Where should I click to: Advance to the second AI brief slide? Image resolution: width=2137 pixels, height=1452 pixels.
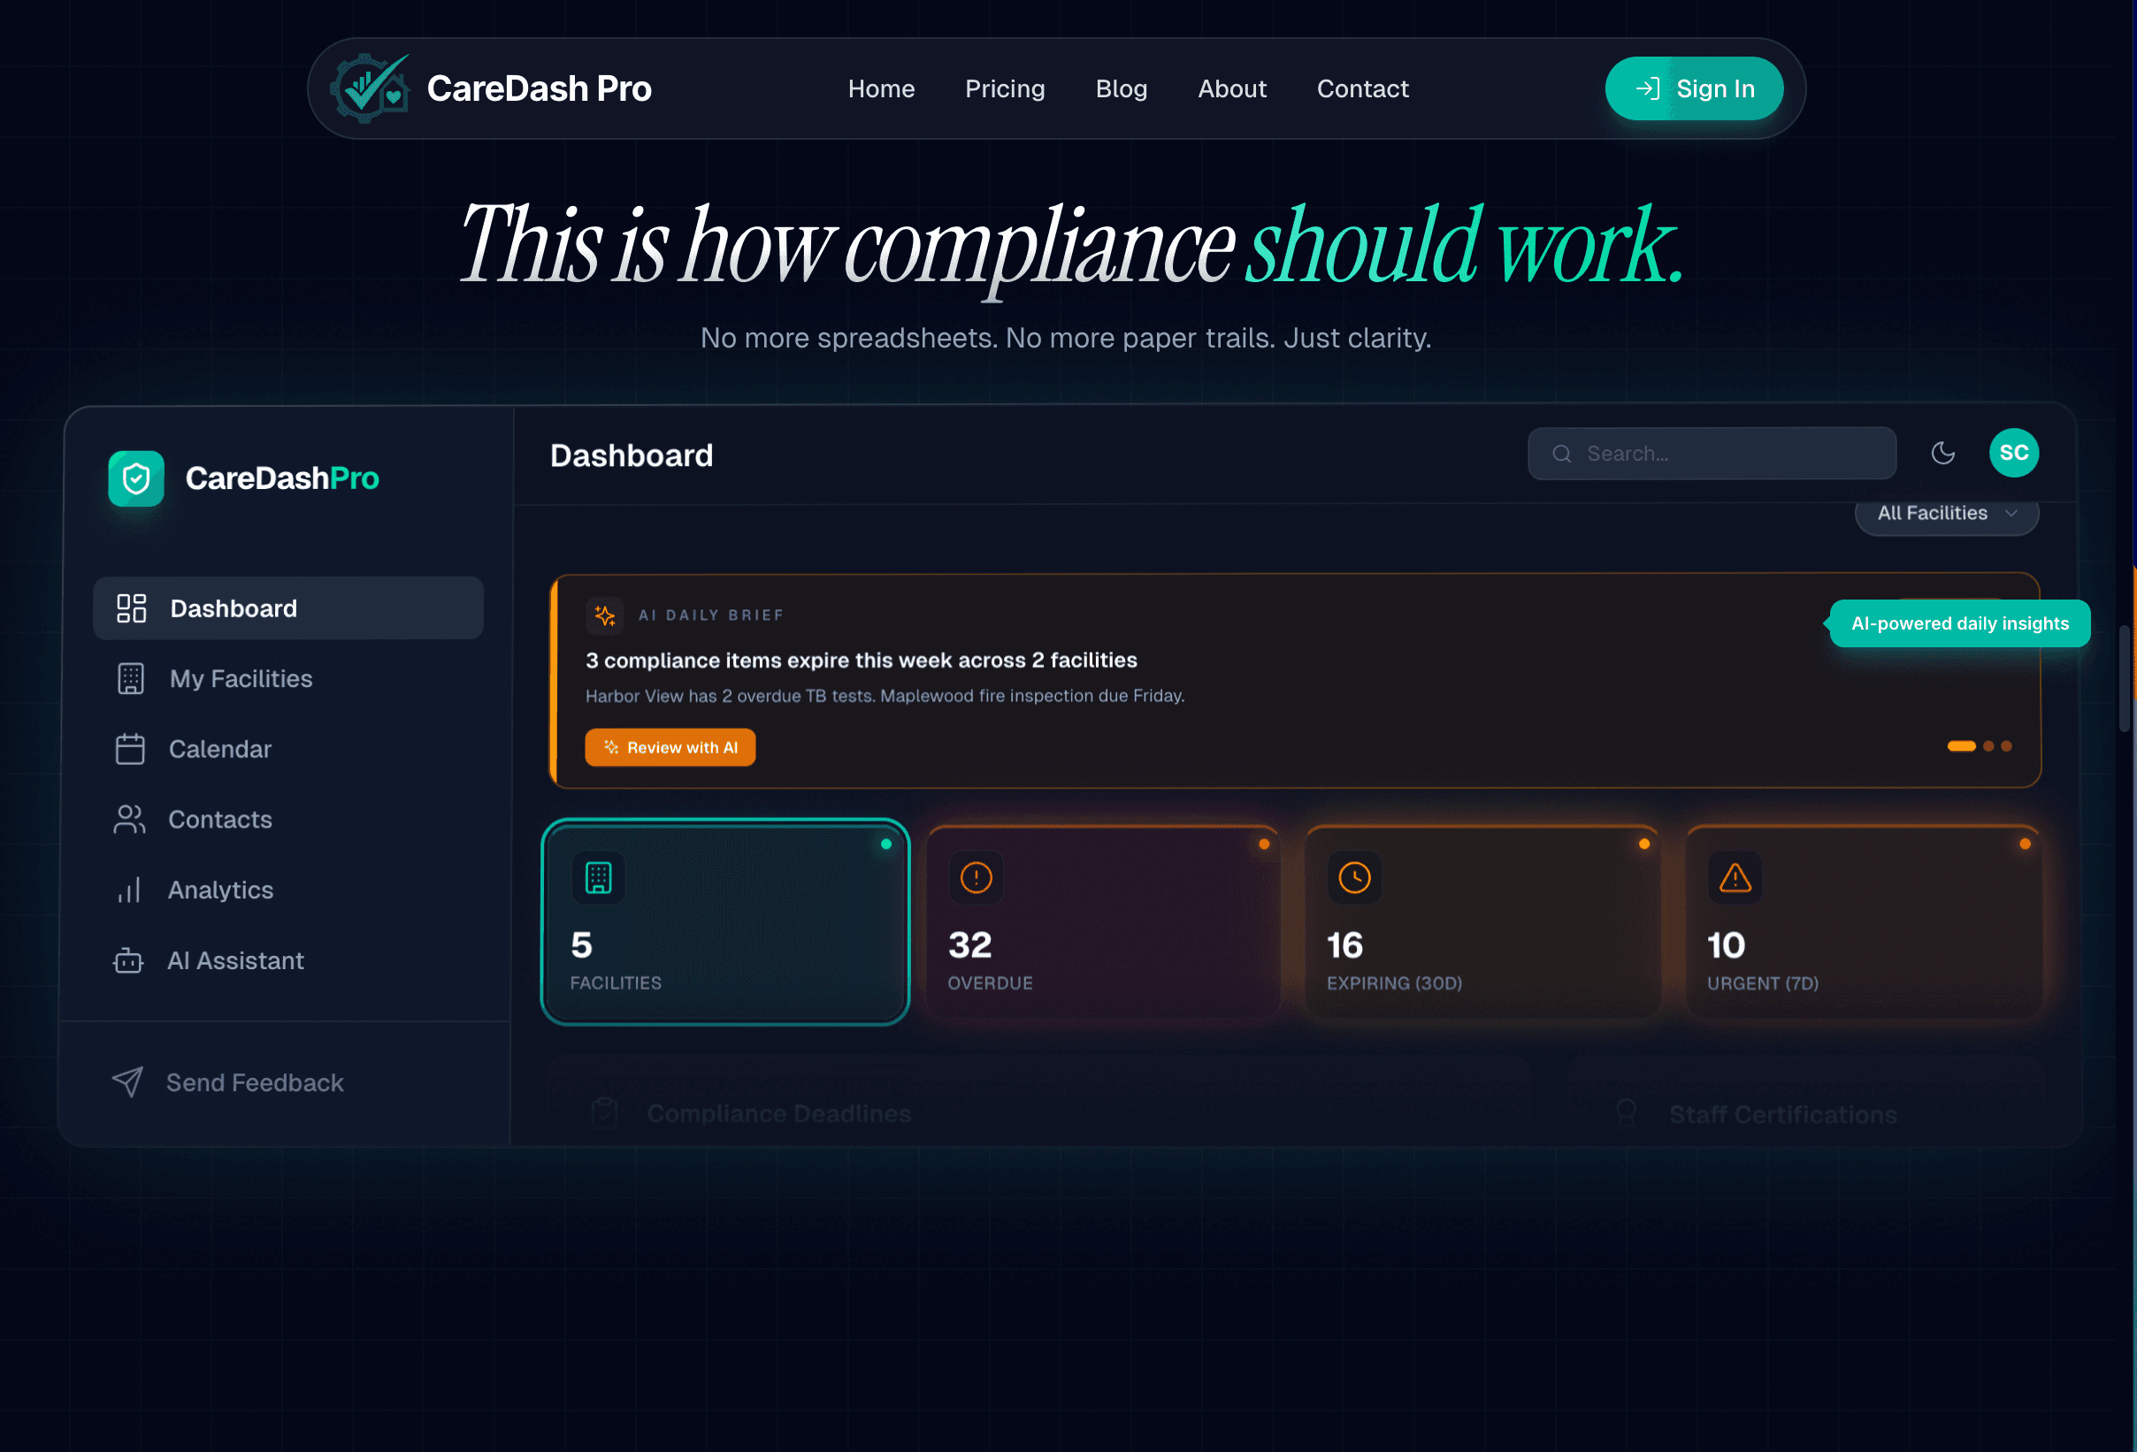pyautogui.click(x=1988, y=745)
